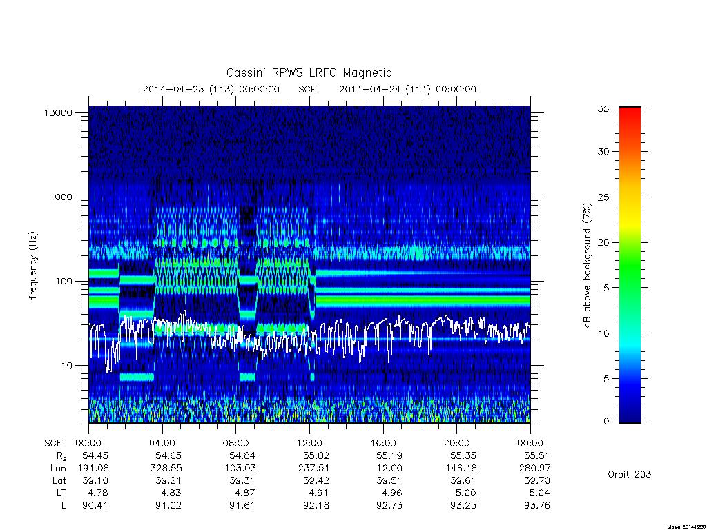Click the dB above background axis title
The image size is (707, 530).
tap(587, 266)
